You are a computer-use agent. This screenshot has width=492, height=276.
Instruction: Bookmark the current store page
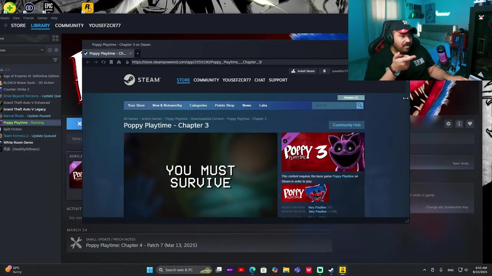click(x=111, y=62)
